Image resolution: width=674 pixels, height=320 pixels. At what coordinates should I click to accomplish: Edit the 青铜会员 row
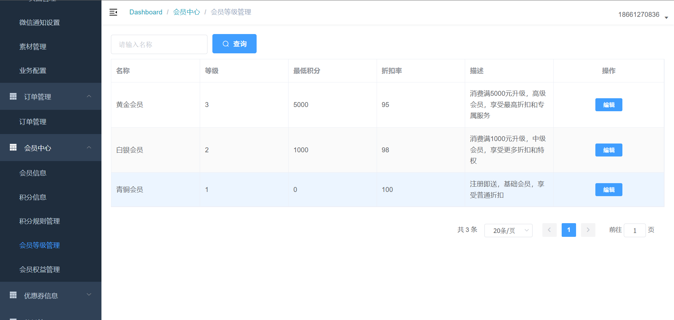[608, 190]
